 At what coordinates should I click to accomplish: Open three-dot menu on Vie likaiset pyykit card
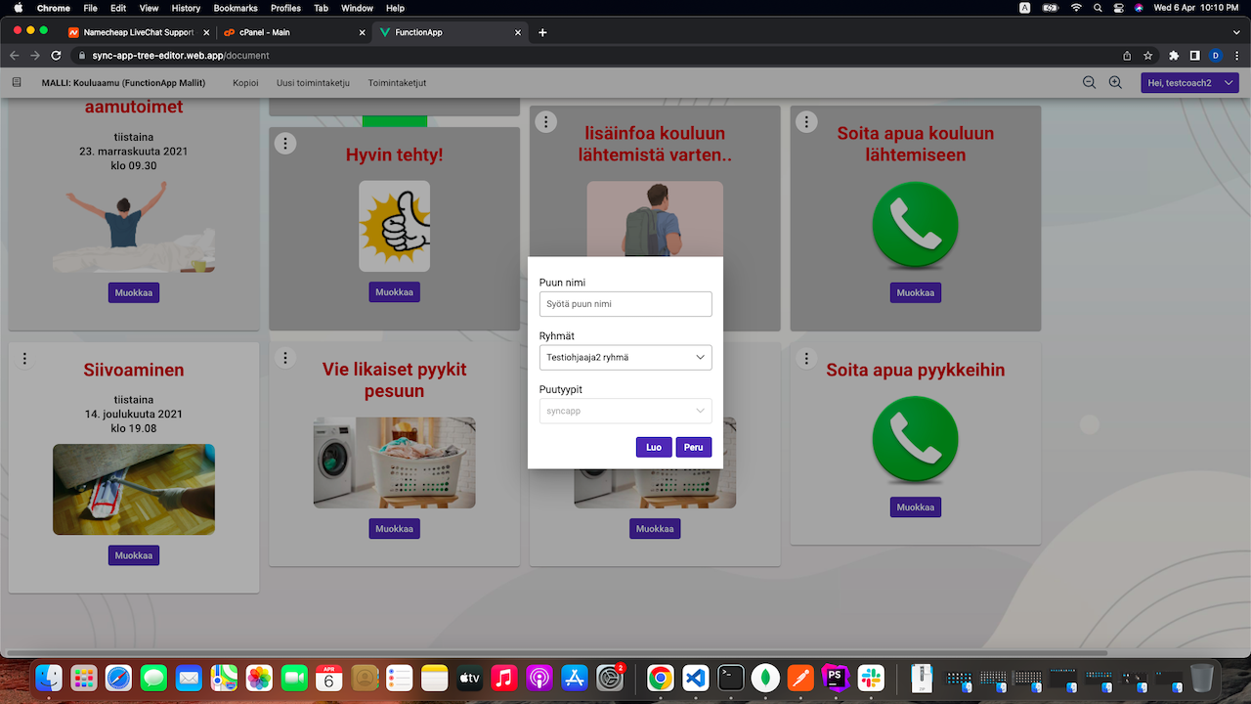pyautogui.click(x=284, y=359)
